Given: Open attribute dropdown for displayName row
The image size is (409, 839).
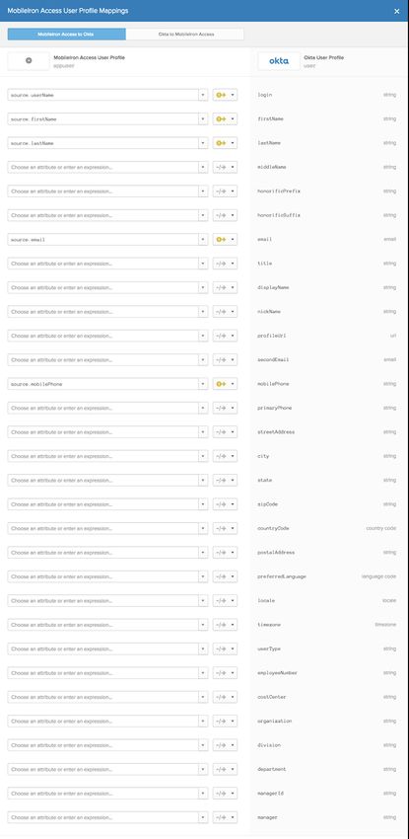Looking at the screenshot, I should [203, 288].
